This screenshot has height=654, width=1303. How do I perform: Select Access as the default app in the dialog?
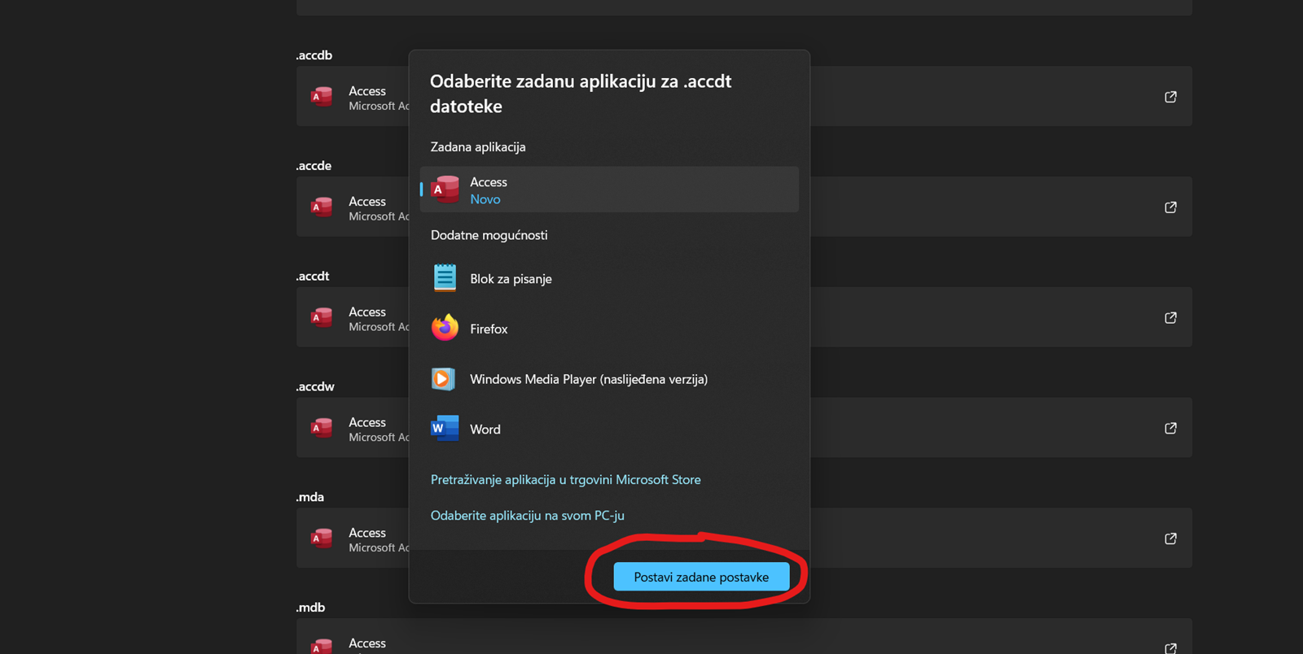[609, 190]
